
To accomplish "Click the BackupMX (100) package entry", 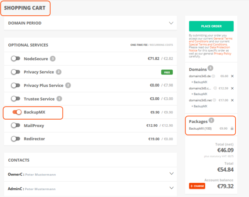I will (200, 128).
